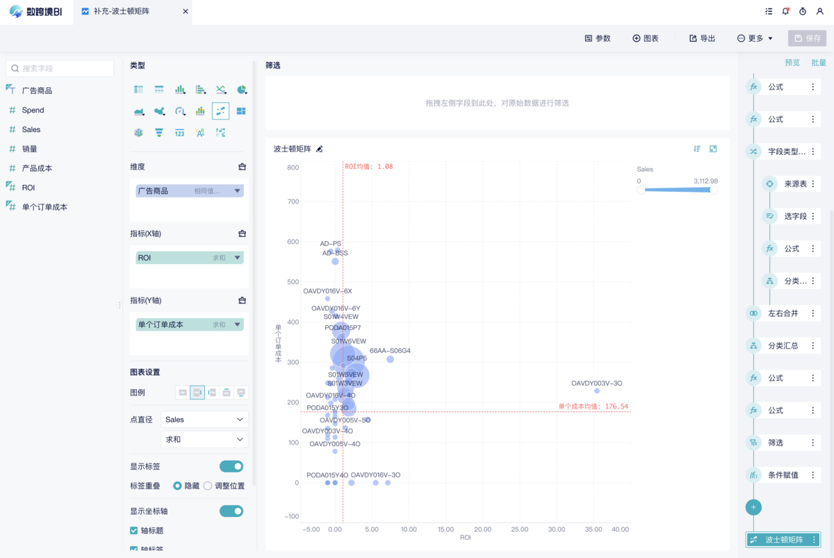Click the 导出 export button
The image size is (834, 558).
pos(702,38)
